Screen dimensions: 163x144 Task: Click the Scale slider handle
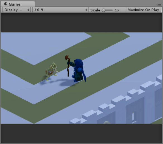pyautogui.click(x=104, y=10)
